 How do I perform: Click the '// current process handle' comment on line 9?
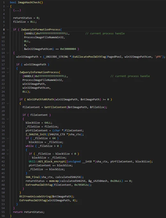105,33
